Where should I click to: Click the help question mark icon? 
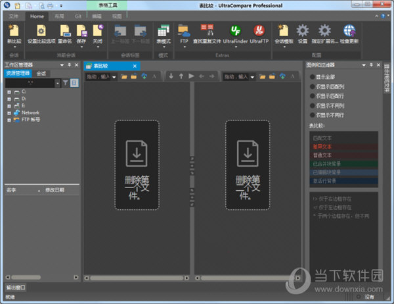(383, 16)
